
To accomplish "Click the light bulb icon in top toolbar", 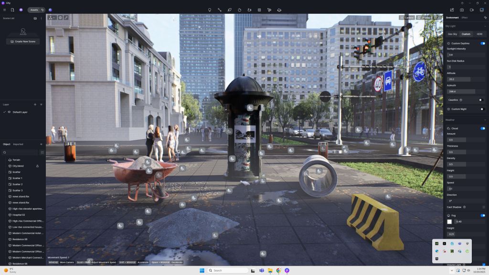I will pyautogui.click(x=209, y=10).
